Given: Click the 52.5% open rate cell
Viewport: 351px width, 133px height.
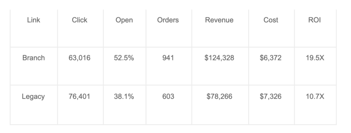Looking at the screenshot, I should 124,58.
